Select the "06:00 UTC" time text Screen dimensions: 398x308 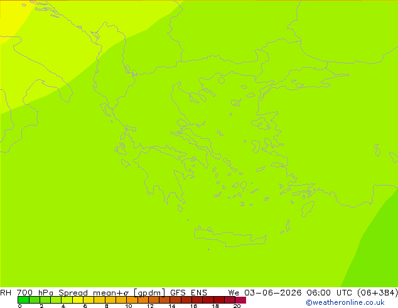329,293
